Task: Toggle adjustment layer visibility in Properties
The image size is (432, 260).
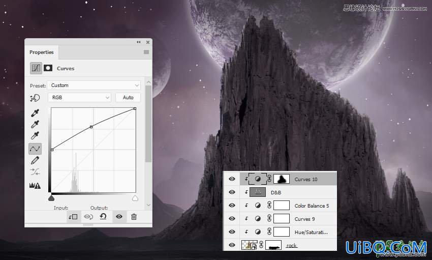Action: [119, 217]
